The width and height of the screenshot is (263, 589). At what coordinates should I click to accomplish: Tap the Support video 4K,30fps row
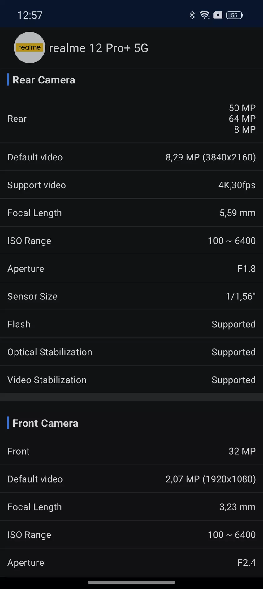(x=131, y=185)
